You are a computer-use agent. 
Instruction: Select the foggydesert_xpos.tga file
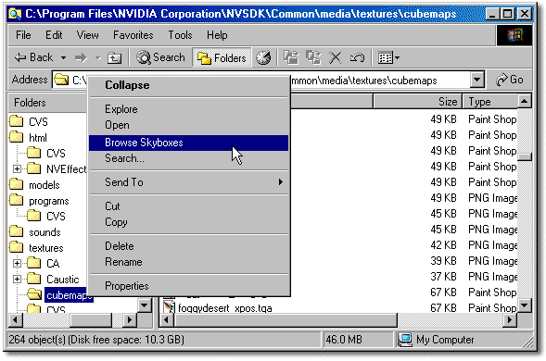point(224,308)
